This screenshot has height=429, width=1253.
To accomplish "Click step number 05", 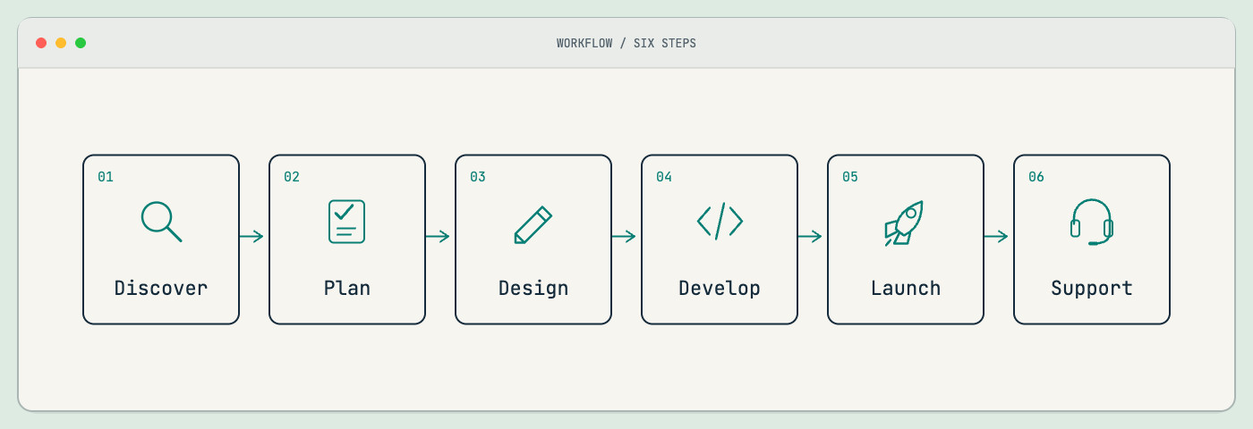I will tap(850, 177).
